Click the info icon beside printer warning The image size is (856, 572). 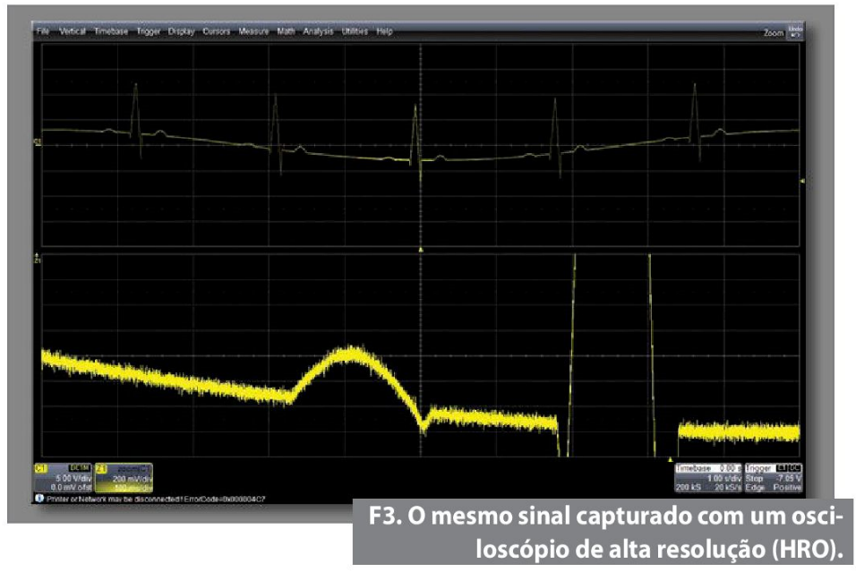click(39, 498)
